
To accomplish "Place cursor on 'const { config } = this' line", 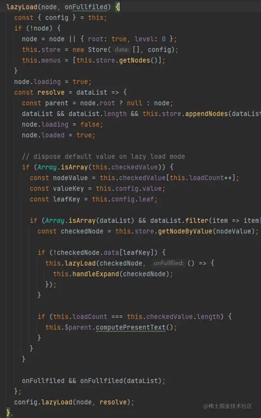I will pyautogui.click(x=61, y=18).
